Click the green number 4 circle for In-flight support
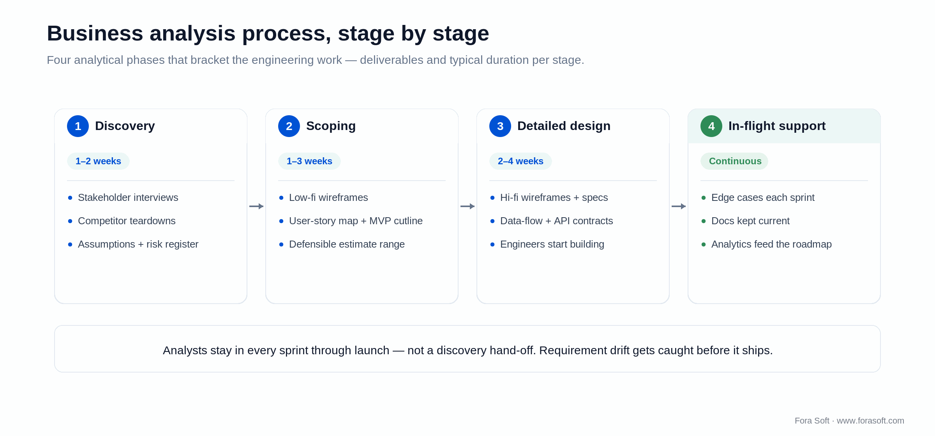This screenshot has width=935, height=436. 711,126
